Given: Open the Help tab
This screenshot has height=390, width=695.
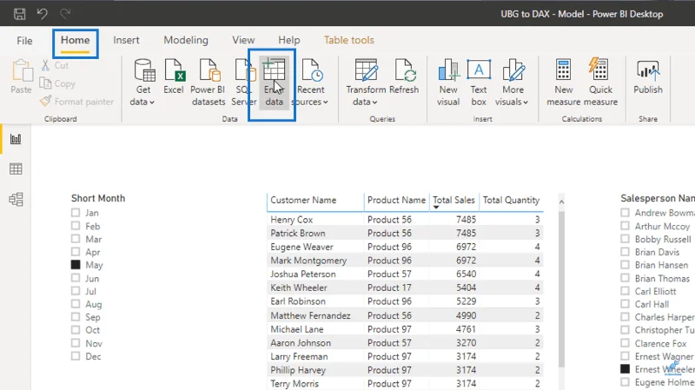Looking at the screenshot, I should tap(289, 40).
